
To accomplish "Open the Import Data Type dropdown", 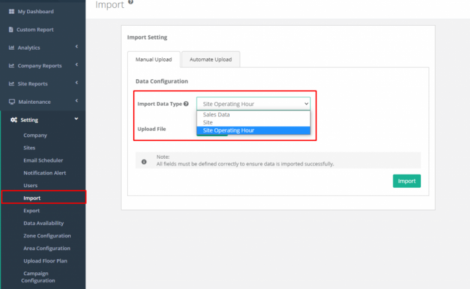I will 254,104.
